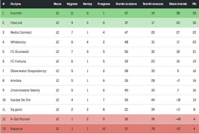Click the R-Gol Poznań team name
199x134 pixels.
pyautogui.click(x=20, y=119)
